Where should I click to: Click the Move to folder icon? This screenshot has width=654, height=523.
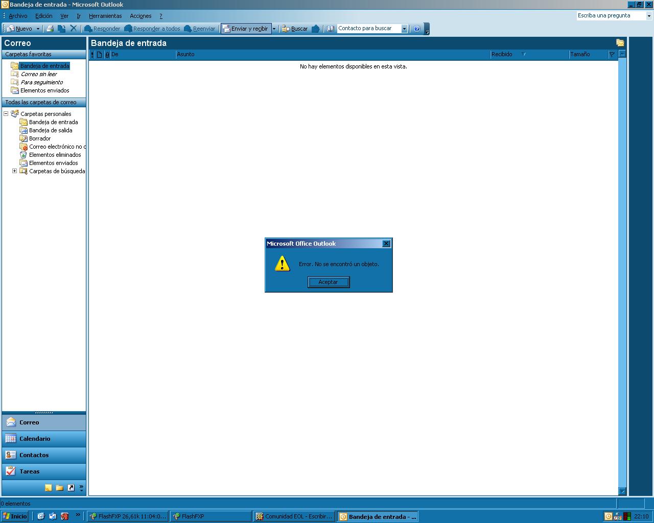(x=61, y=29)
